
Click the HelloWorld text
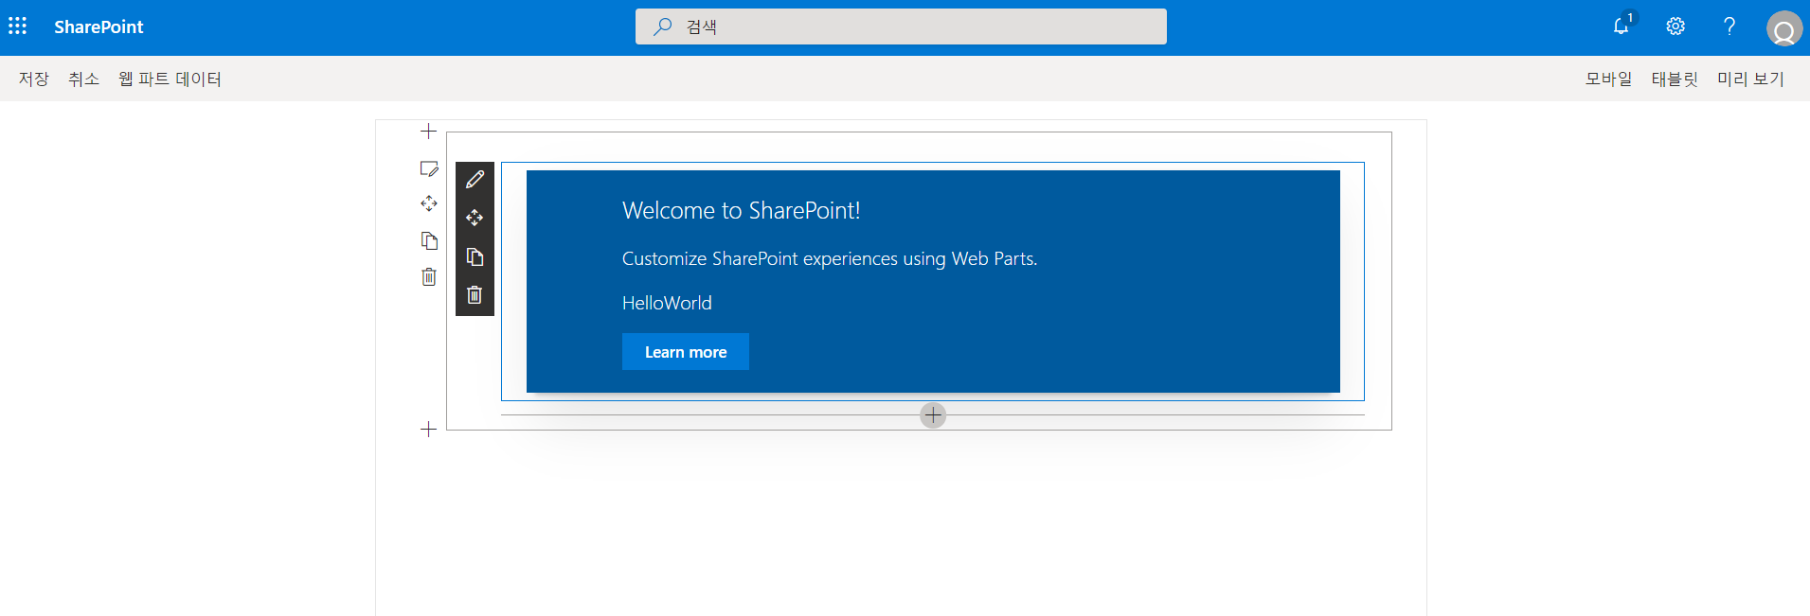click(667, 303)
